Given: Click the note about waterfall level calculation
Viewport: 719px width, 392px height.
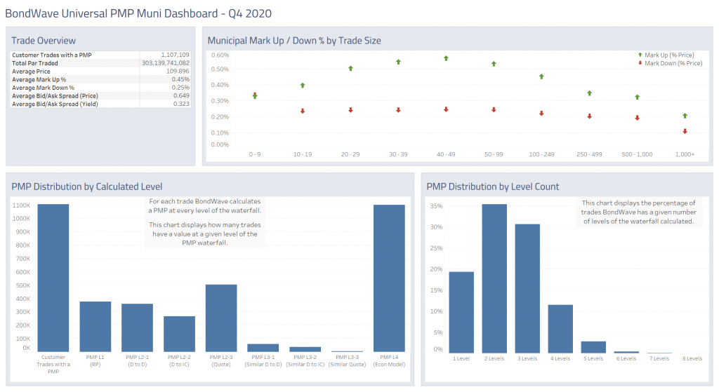Looking at the screenshot, I should [205, 222].
